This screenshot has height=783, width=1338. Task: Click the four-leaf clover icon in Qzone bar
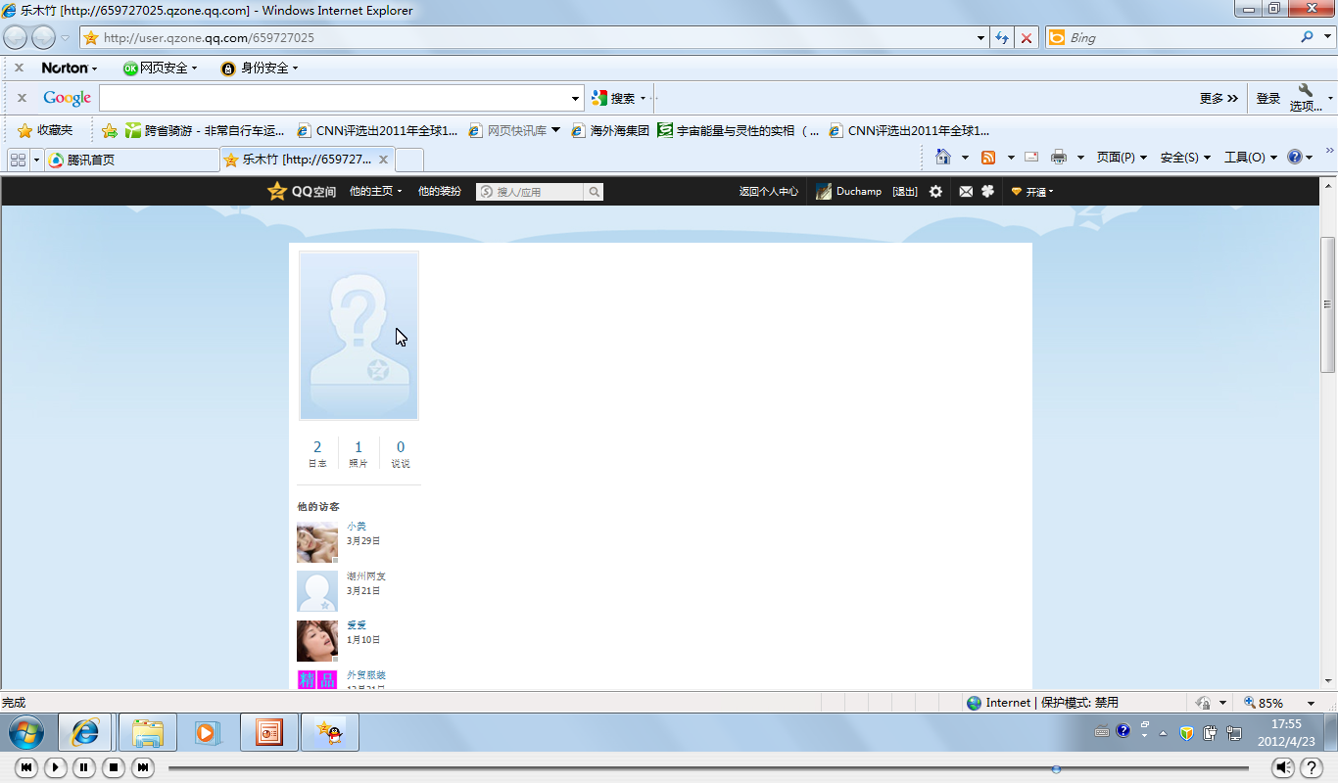987,192
